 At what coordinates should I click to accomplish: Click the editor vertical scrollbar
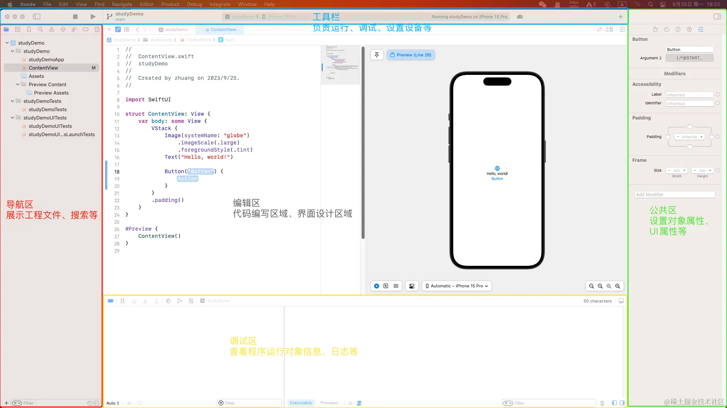pos(363,143)
